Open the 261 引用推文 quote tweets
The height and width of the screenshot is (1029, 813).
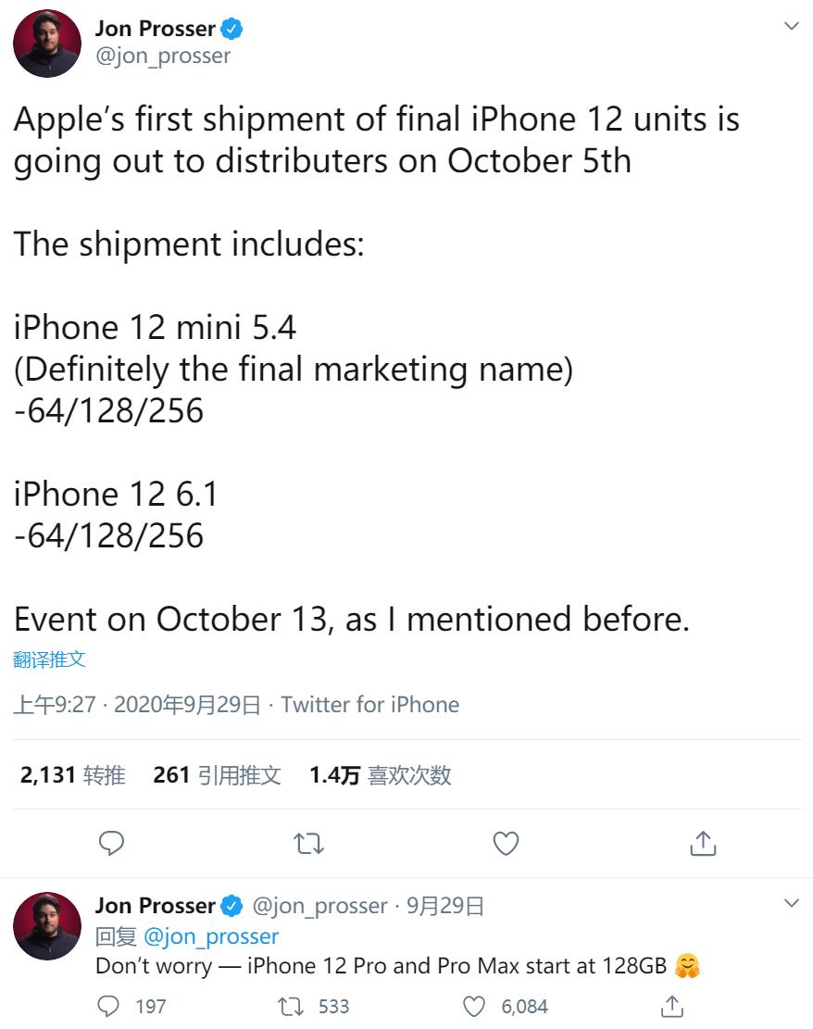coord(217,775)
